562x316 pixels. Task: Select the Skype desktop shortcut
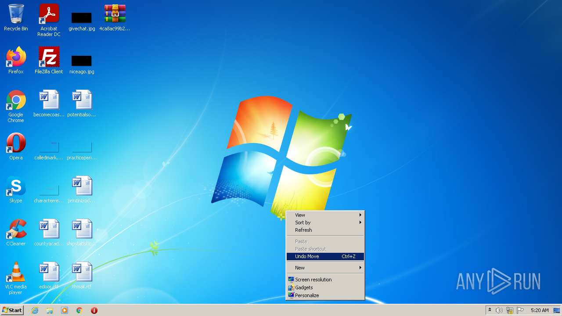click(16, 190)
